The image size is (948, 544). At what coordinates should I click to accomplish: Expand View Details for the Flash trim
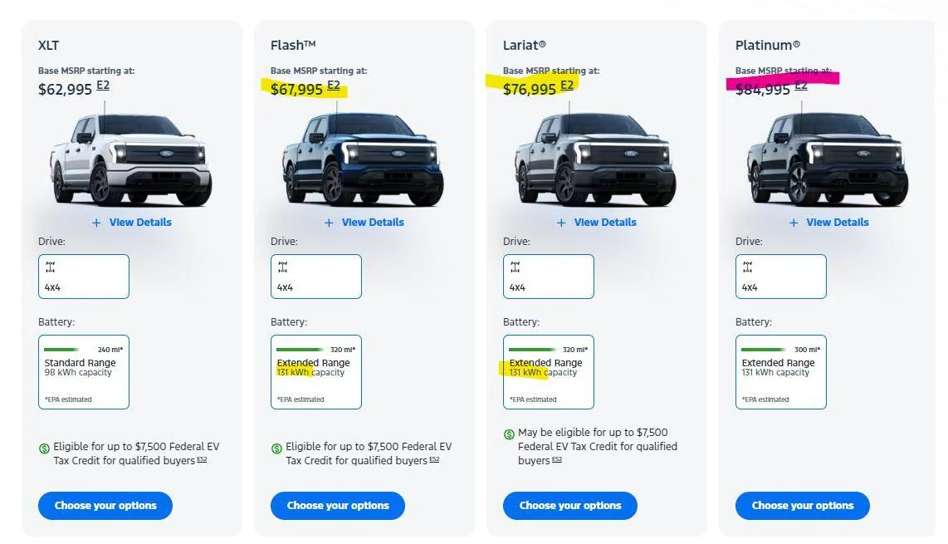pyautogui.click(x=372, y=223)
